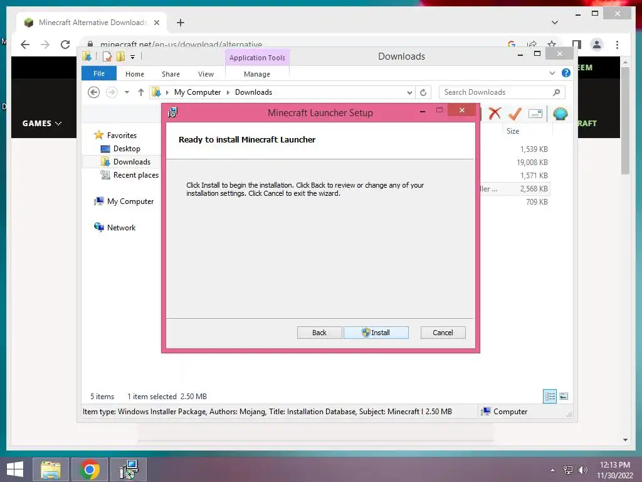This screenshot has height=482, width=642.
Task: Click the red X delete toolbar icon
Action: coord(495,113)
